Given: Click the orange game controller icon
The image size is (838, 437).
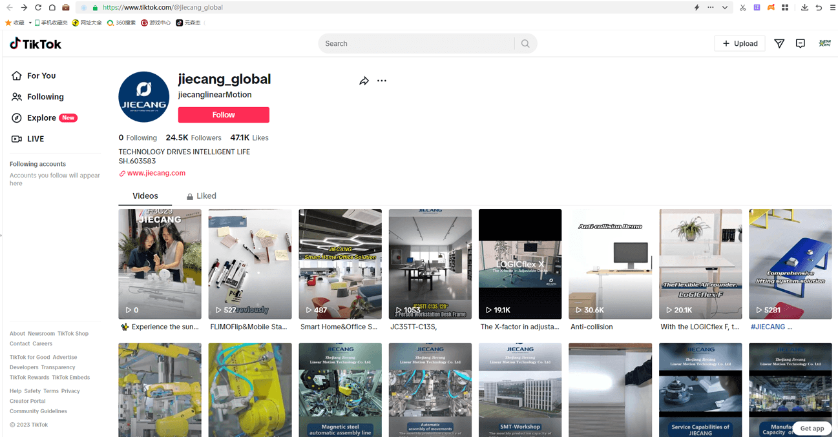Looking at the screenshot, I should 771,8.
